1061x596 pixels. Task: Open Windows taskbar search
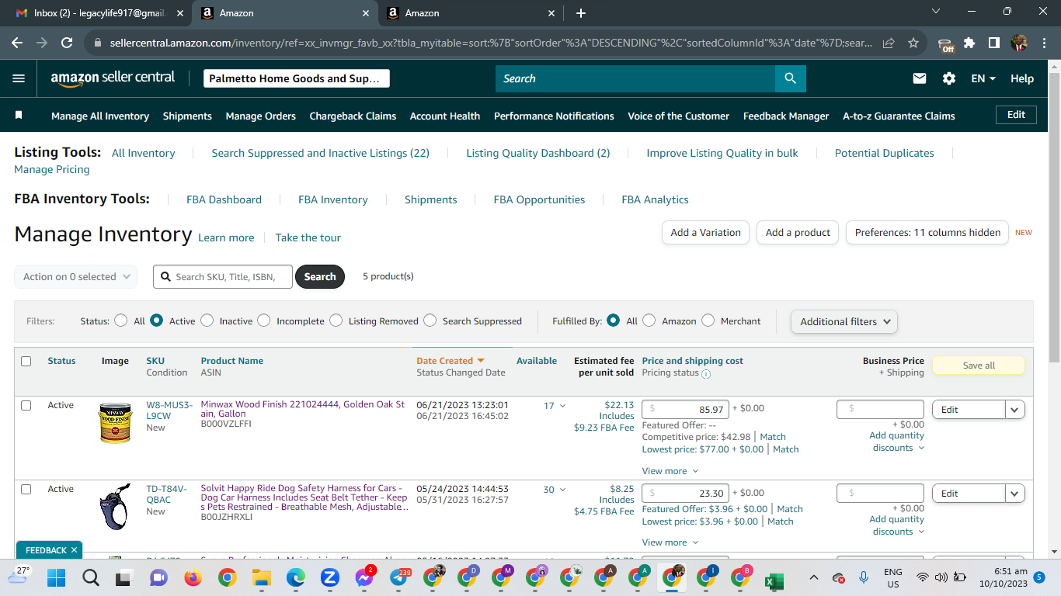coord(91,577)
